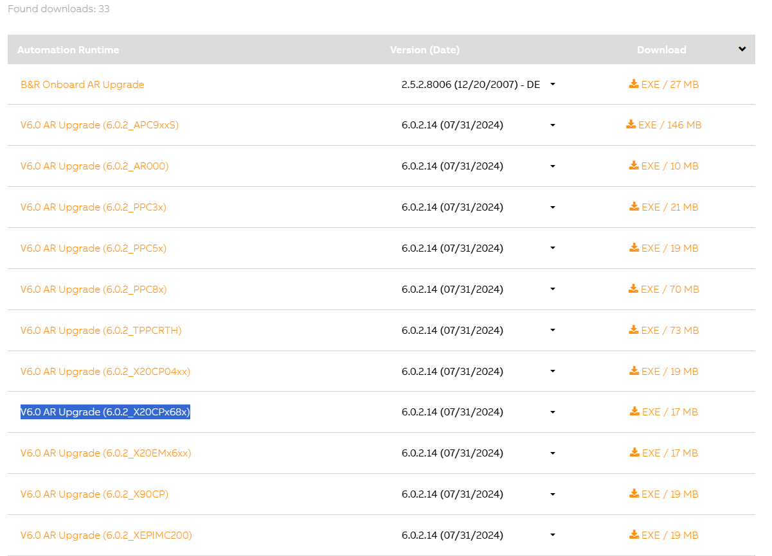Click download icon for B&R Onboard AR Upgrade
Viewport: 772px width, 556px height.
pos(634,84)
